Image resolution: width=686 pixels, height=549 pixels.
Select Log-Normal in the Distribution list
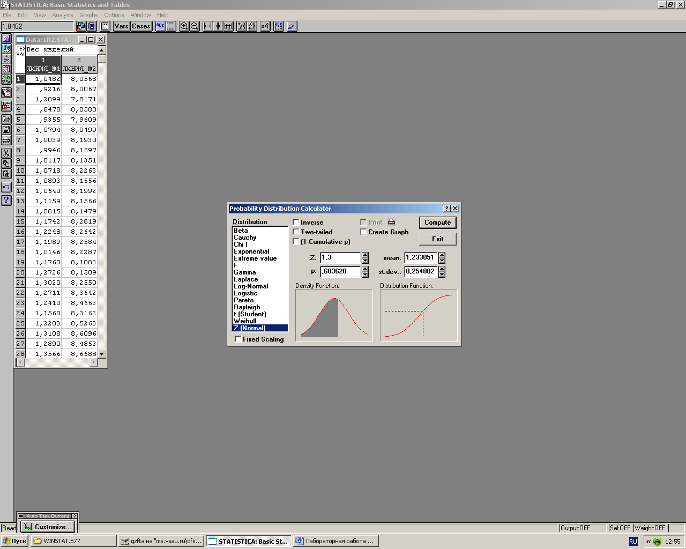click(260, 286)
